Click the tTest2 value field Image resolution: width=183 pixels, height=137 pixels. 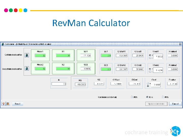coord(158,70)
